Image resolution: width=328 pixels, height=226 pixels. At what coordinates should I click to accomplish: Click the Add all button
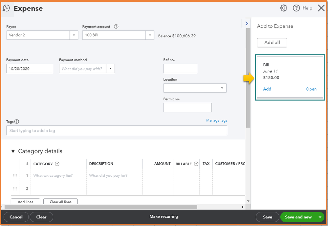tap(272, 43)
